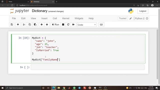The height and width of the screenshot is (90, 160).
Task: Move selected cell down arrow
Action: (47, 24)
